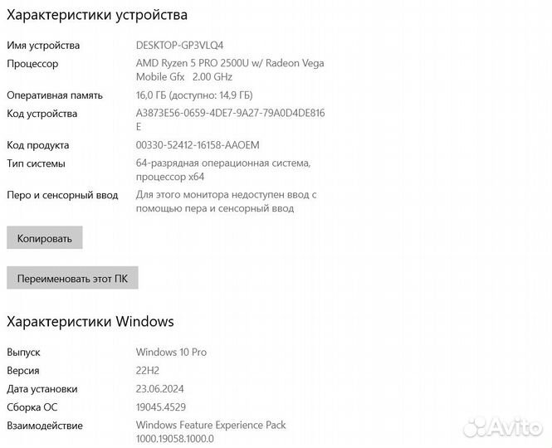Select device code A3873E56-0659-4DE7 value
Image resolution: width=552 pixels, height=448 pixels.
(x=230, y=119)
